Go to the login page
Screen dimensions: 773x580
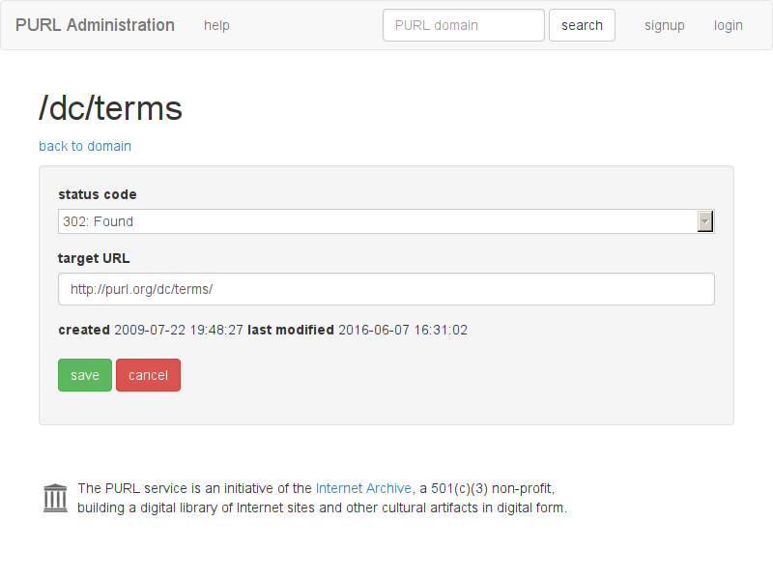click(x=729, y=25)
